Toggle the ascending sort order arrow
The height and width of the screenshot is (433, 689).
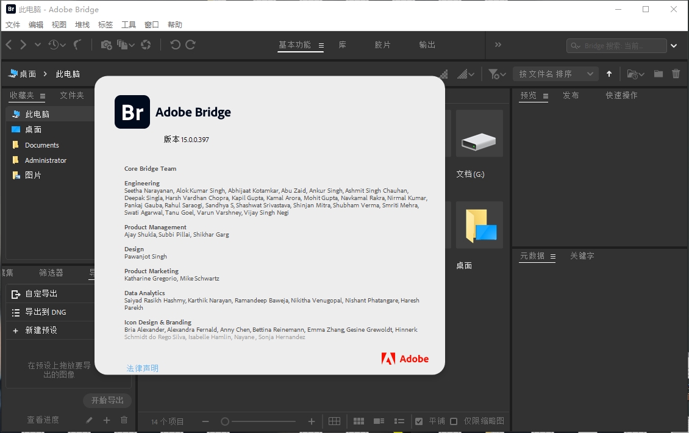tap(609, 73)
